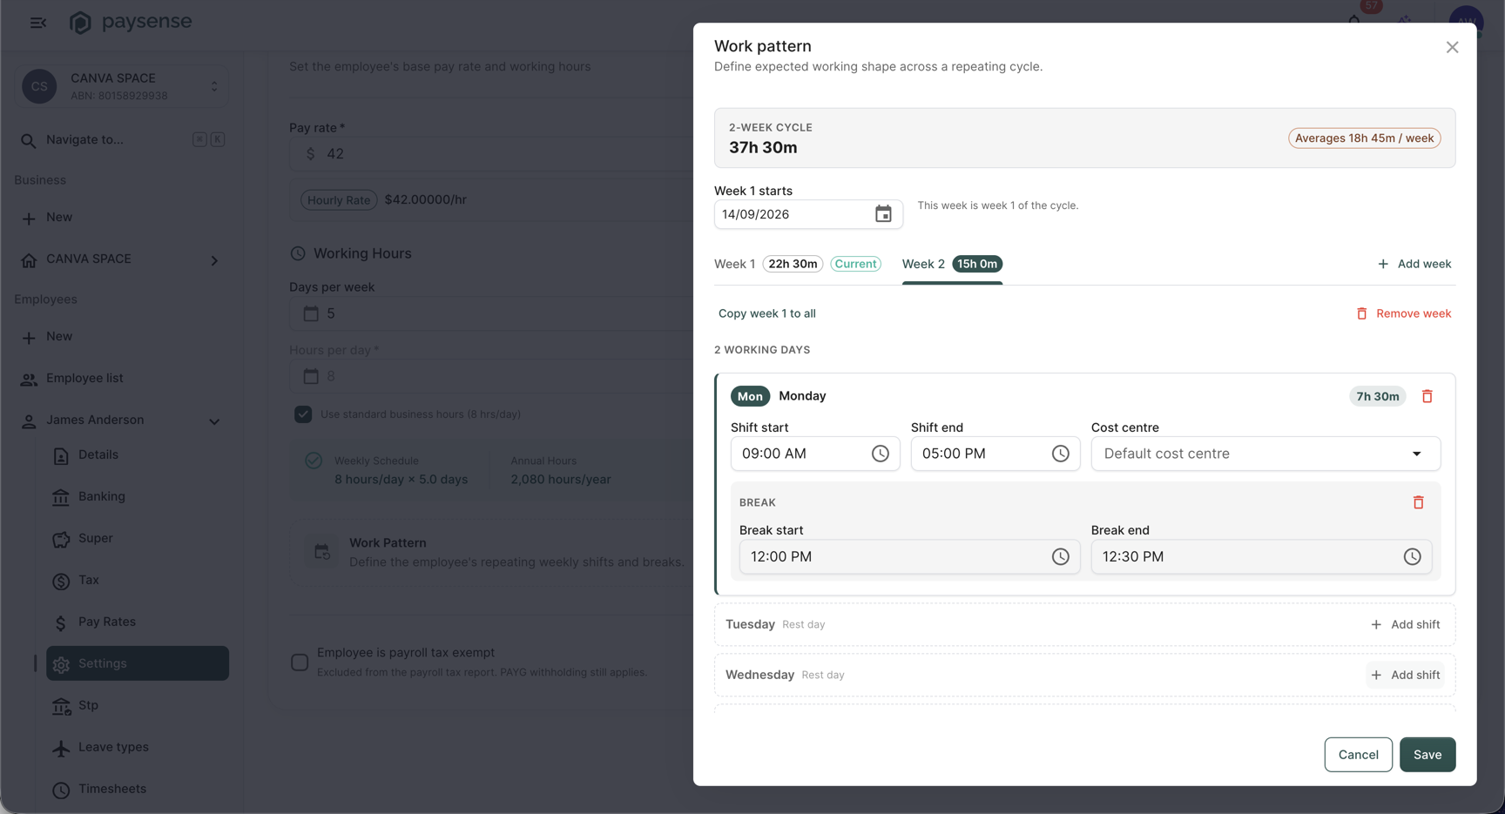This screenshot has height=814, width=1505.
Task: Collapse the sidebar menu icon
Action: point(38,23)
